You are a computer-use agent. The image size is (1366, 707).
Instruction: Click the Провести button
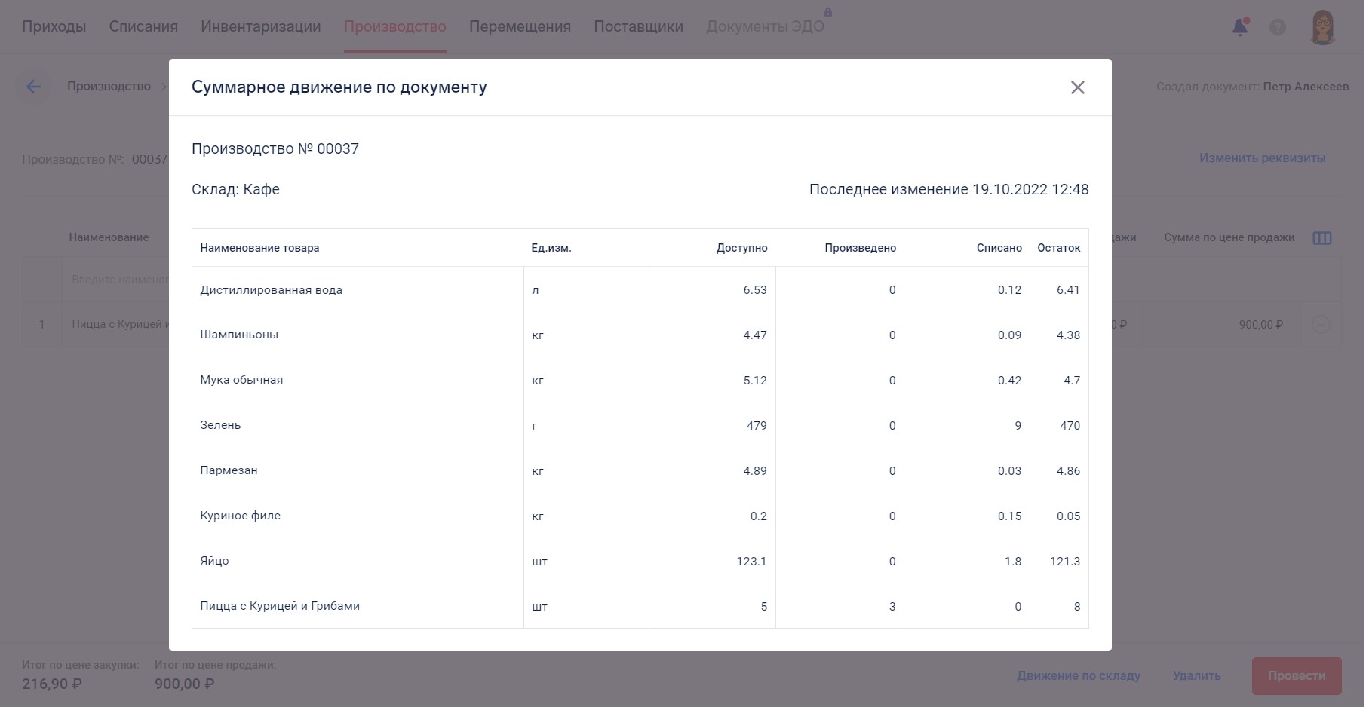click(x=1297, y=676)
